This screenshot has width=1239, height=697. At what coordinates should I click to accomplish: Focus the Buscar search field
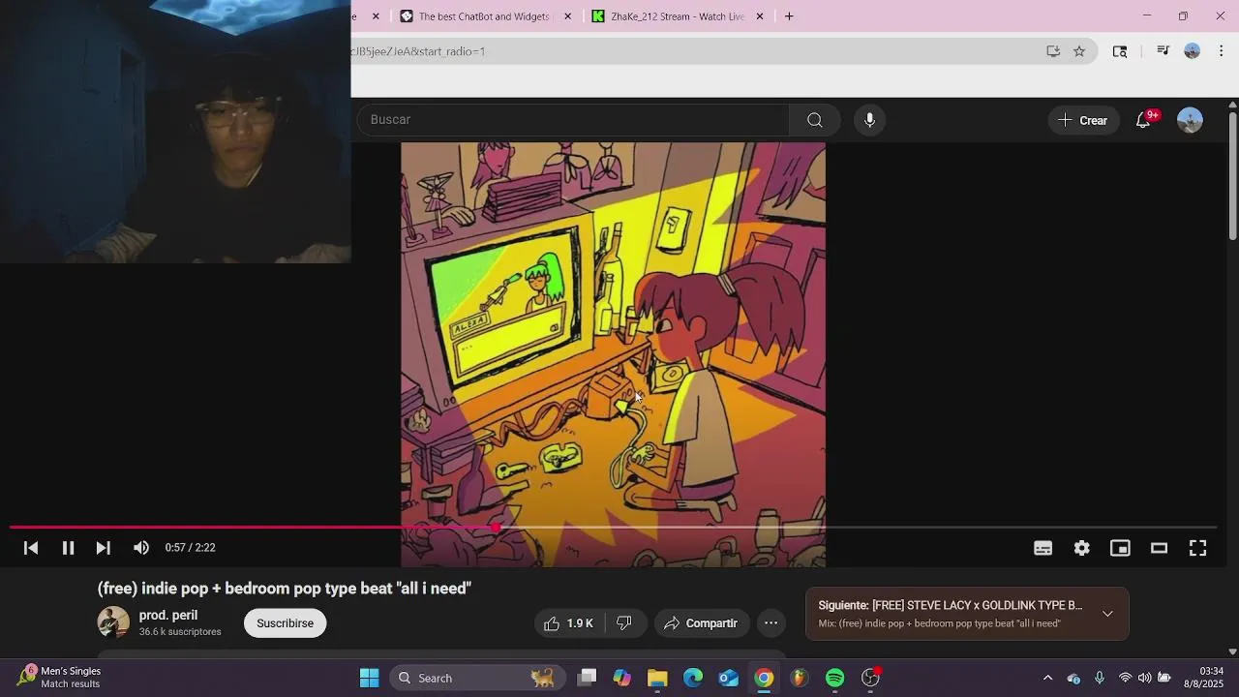click(x=574, y=120)
